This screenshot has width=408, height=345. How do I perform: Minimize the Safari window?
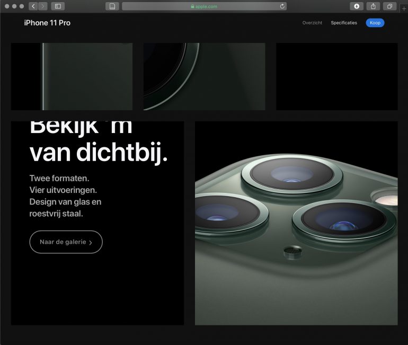14,6
